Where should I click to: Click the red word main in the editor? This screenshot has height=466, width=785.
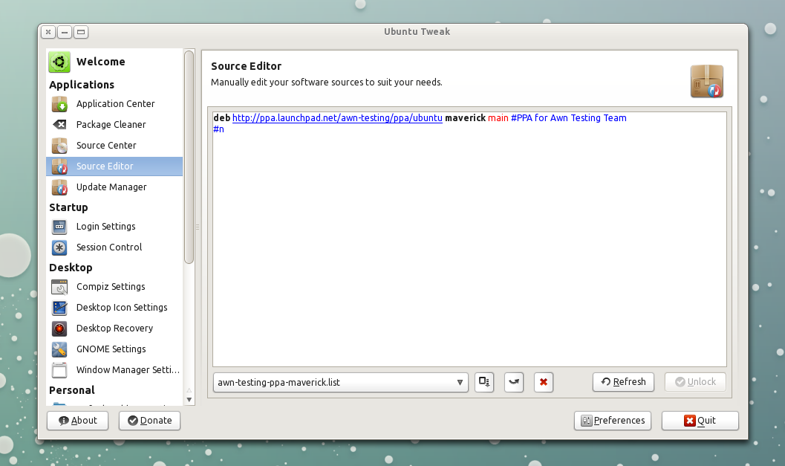click(x=498, y=117)
